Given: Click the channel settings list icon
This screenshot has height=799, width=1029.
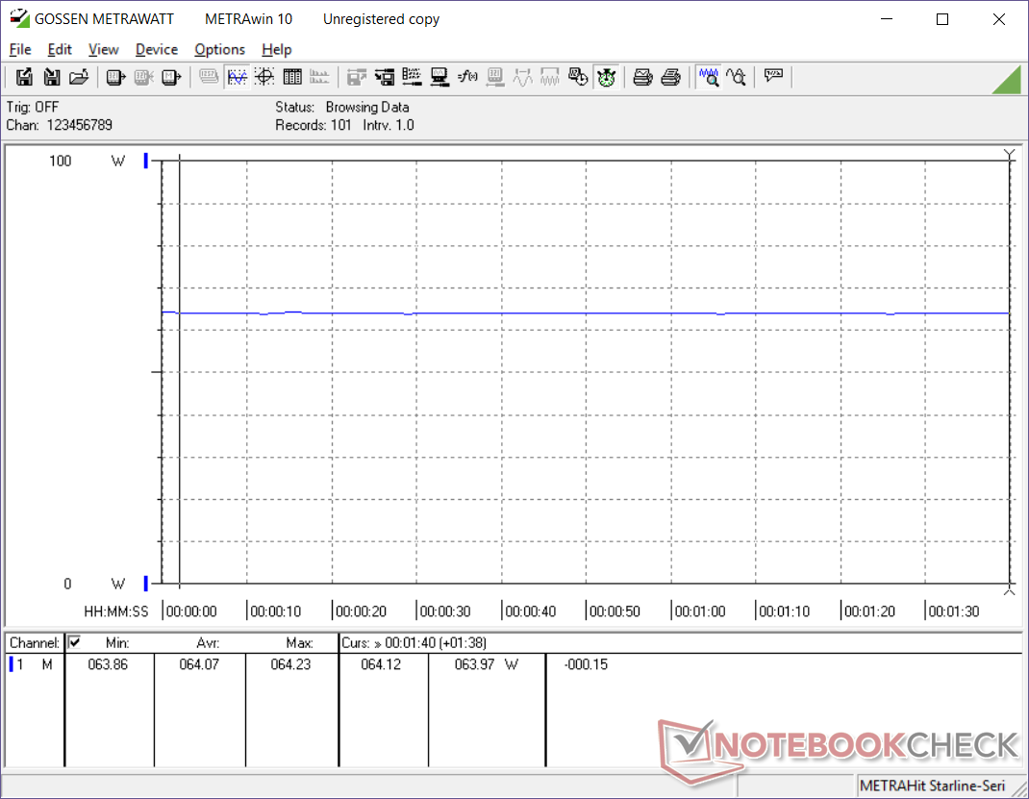Looking at the screenshot, I should point(412,78).
